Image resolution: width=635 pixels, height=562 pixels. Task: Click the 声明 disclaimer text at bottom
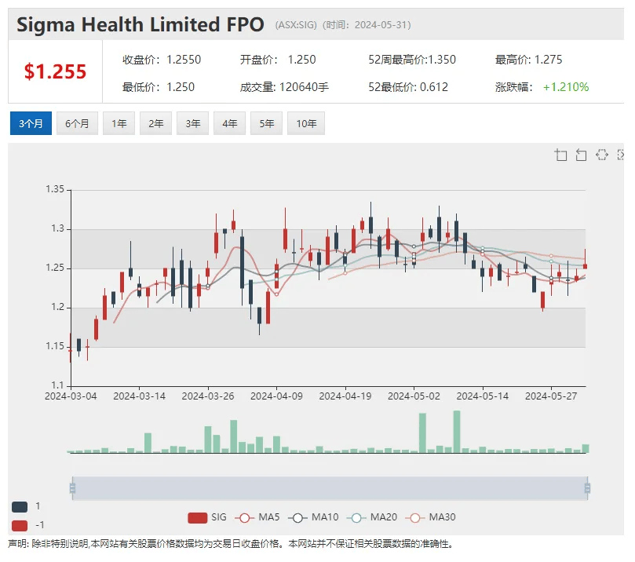click(x=231, y=544)
